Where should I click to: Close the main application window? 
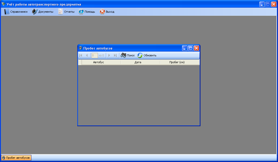(274, 4)
